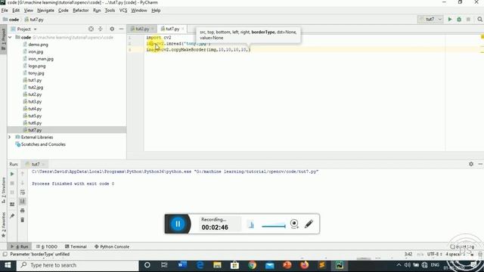484x272 pixels.
Task: Open the TODO tool window
Action: point(47,246)
